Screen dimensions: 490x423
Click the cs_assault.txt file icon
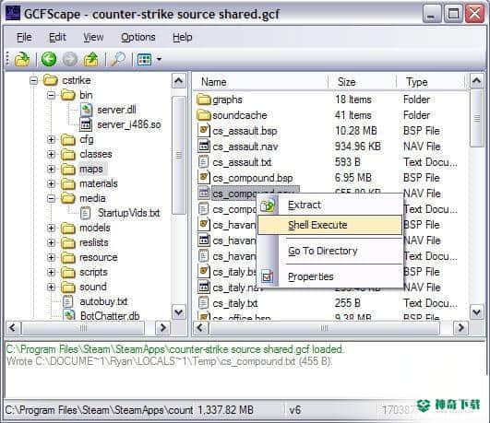pos(203,162)
